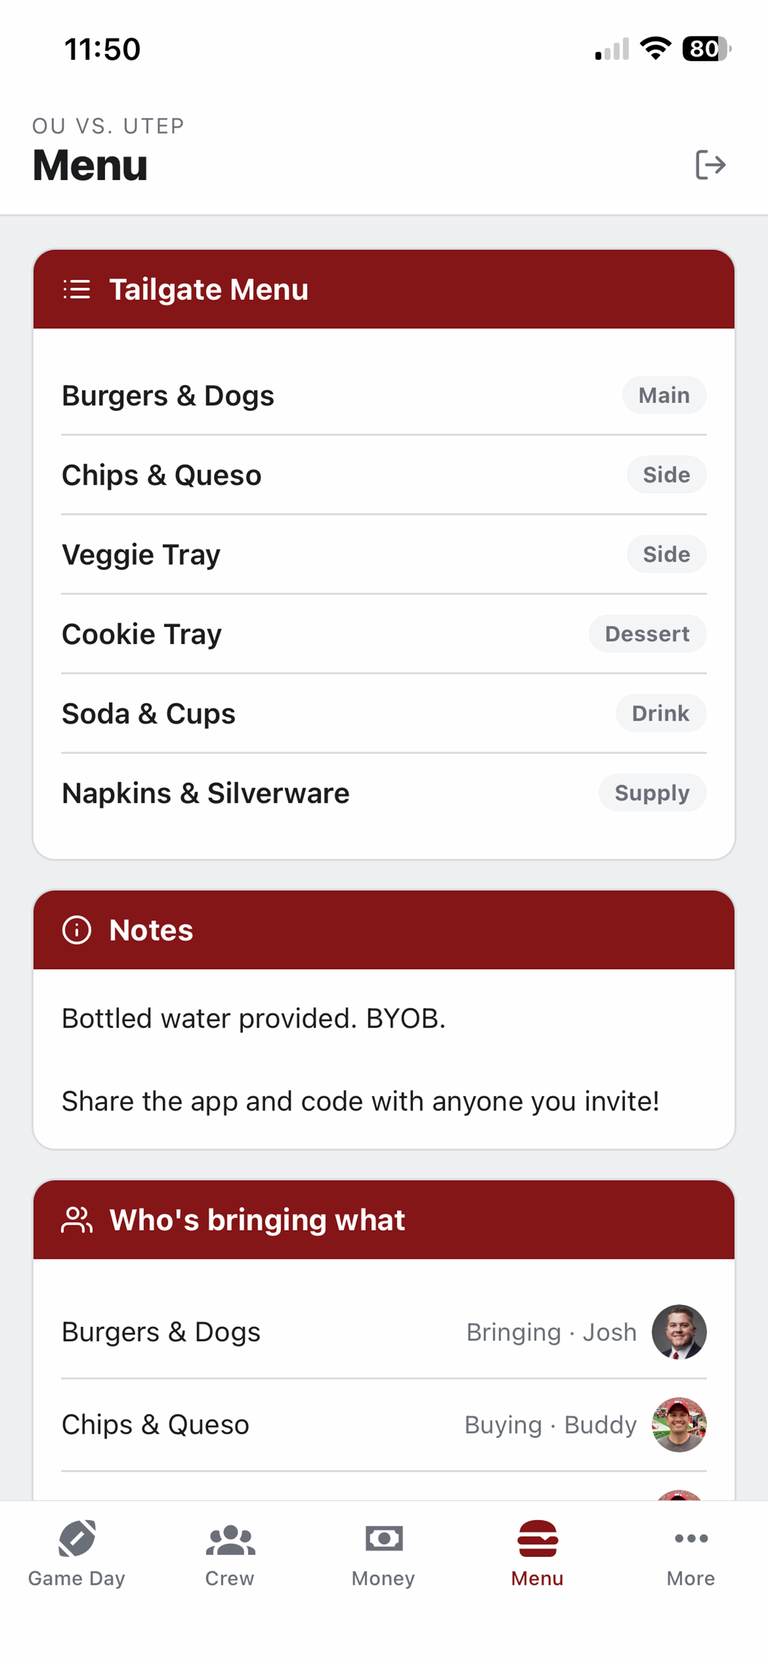Image resolution: width=768 pixels, height=1664 pixels.
Task: Tap the Drink tag on Soda & Cups
Action: point(661,713)
